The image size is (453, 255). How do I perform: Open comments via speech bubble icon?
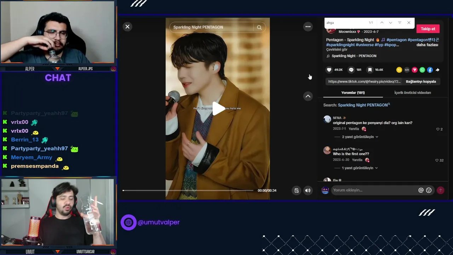351,70
